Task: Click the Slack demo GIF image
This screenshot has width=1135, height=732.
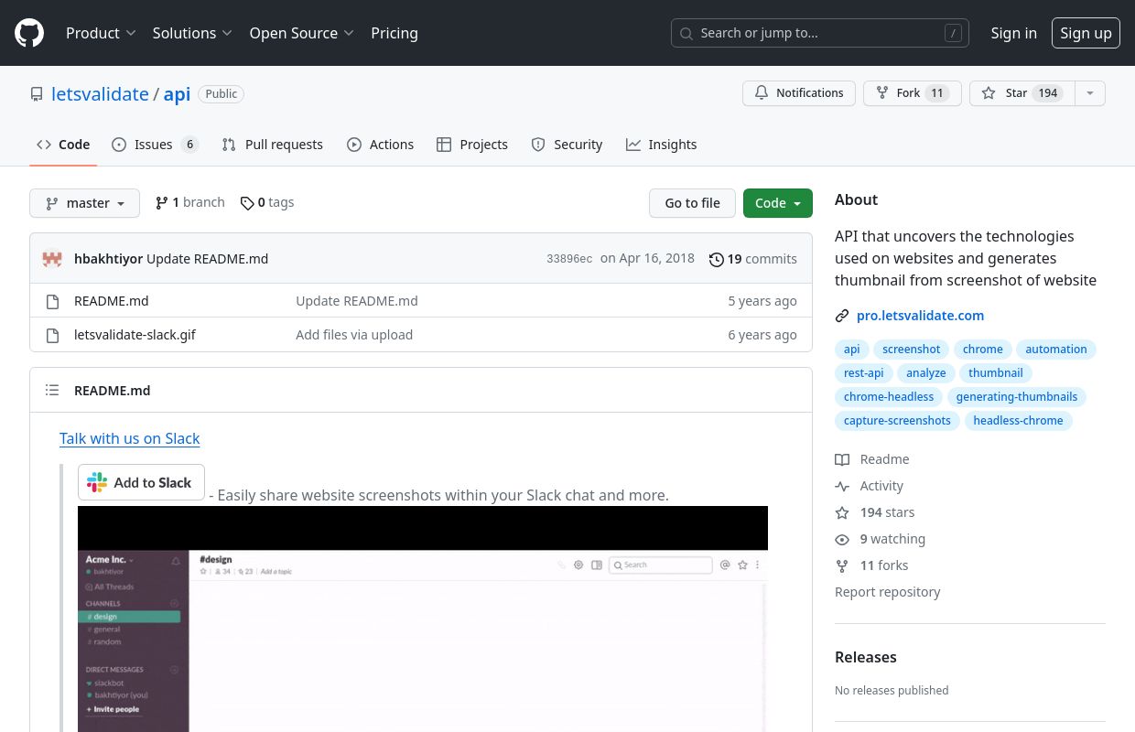Action: (423, 619)
